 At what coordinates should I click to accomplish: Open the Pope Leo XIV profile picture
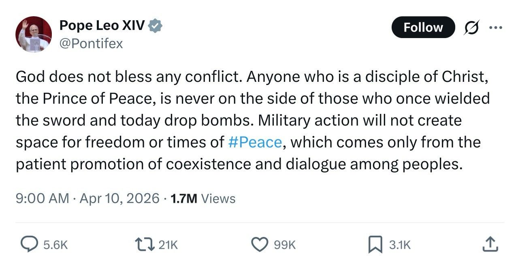[x=34, y=34]
